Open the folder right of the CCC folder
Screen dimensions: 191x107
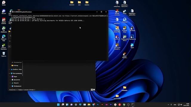(87, 3)
